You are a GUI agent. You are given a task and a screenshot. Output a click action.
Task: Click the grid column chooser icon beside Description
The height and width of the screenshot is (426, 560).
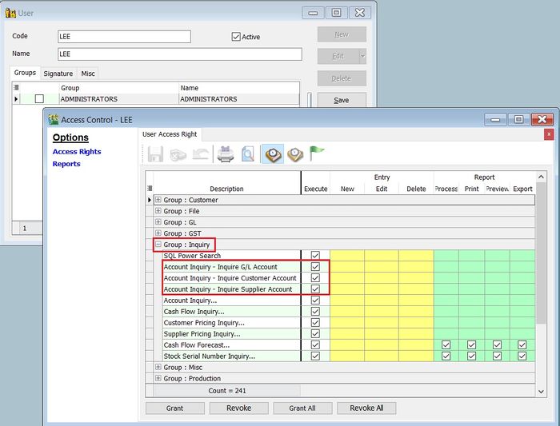[x=150, y=189]
